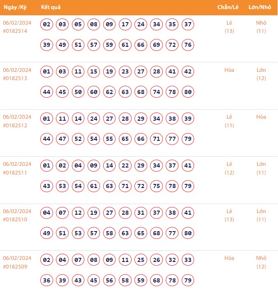Select ball 22 in draw #0182511

(x=125, y=166)
